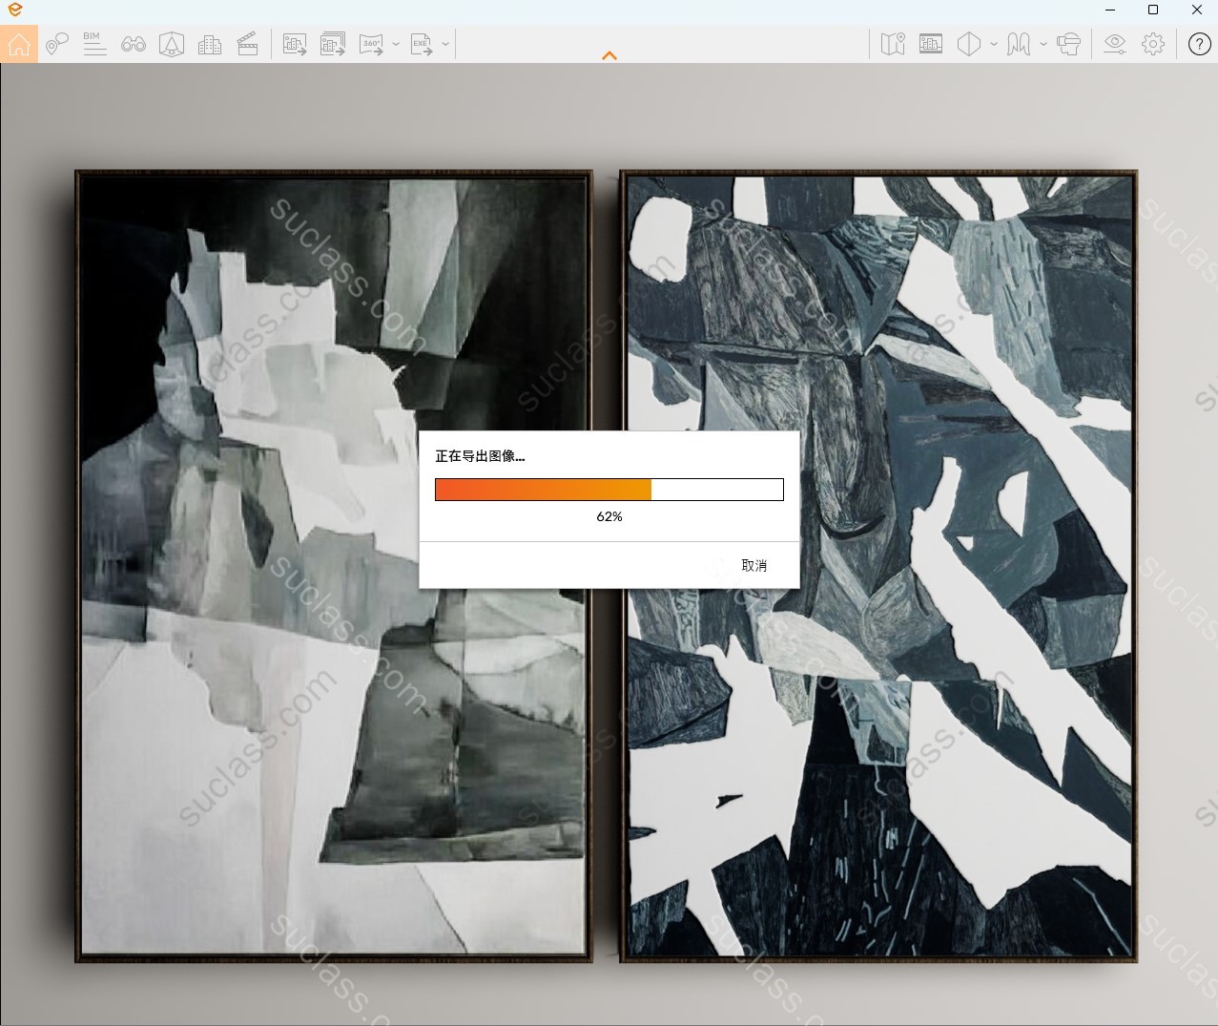This screenshot has width=1218, height=1026.
Task: Click the single image export icon
Action: 295,44
